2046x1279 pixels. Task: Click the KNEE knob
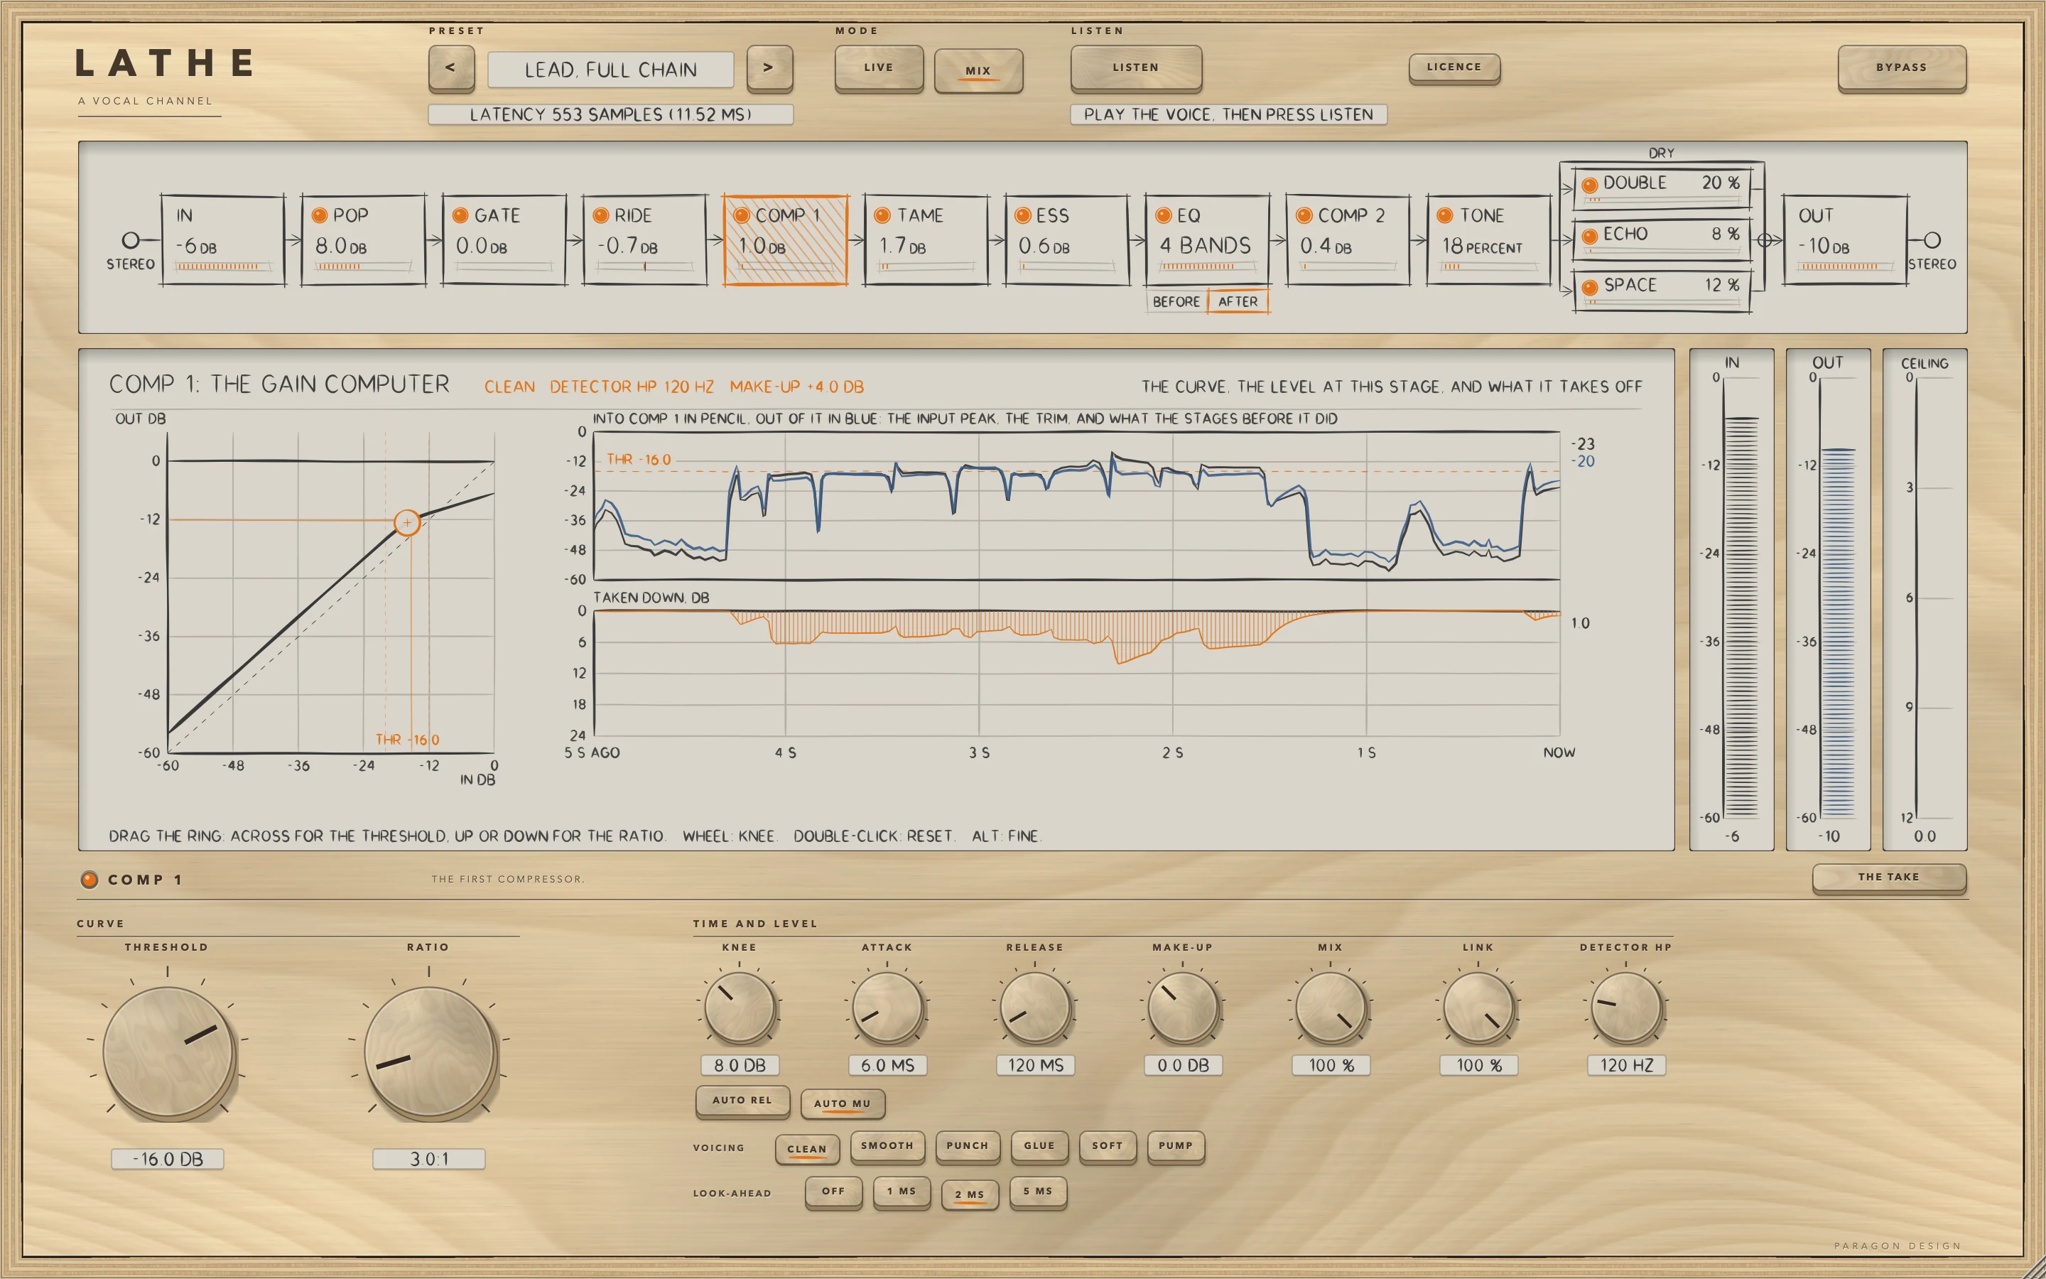click(740, 1007)
